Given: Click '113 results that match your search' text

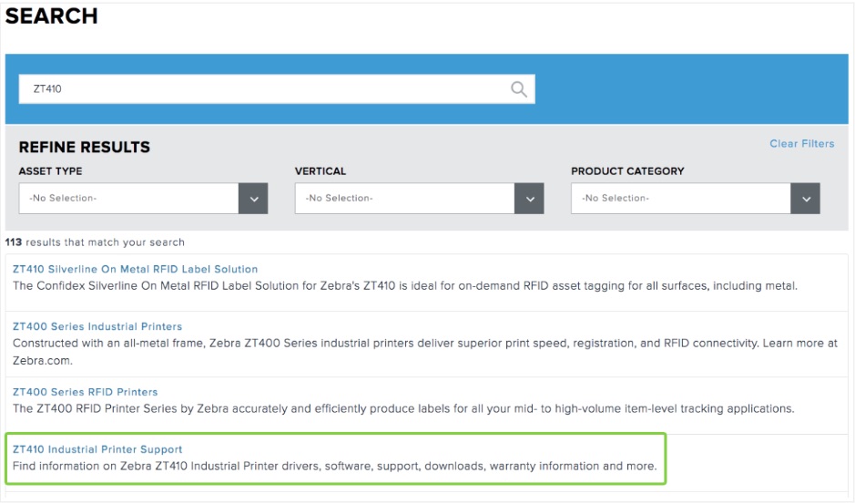Looking at the screenshot, I should [x=95, y=242].
